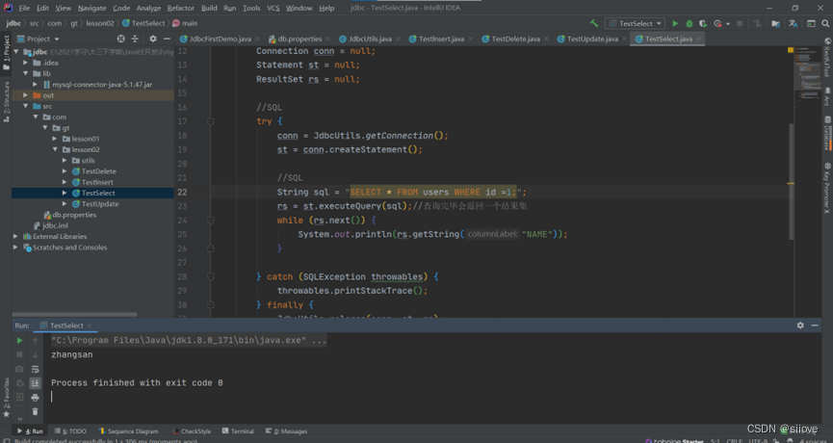Expand the out folder in tree
833x443 pixels.
click(x=26, y=95)
